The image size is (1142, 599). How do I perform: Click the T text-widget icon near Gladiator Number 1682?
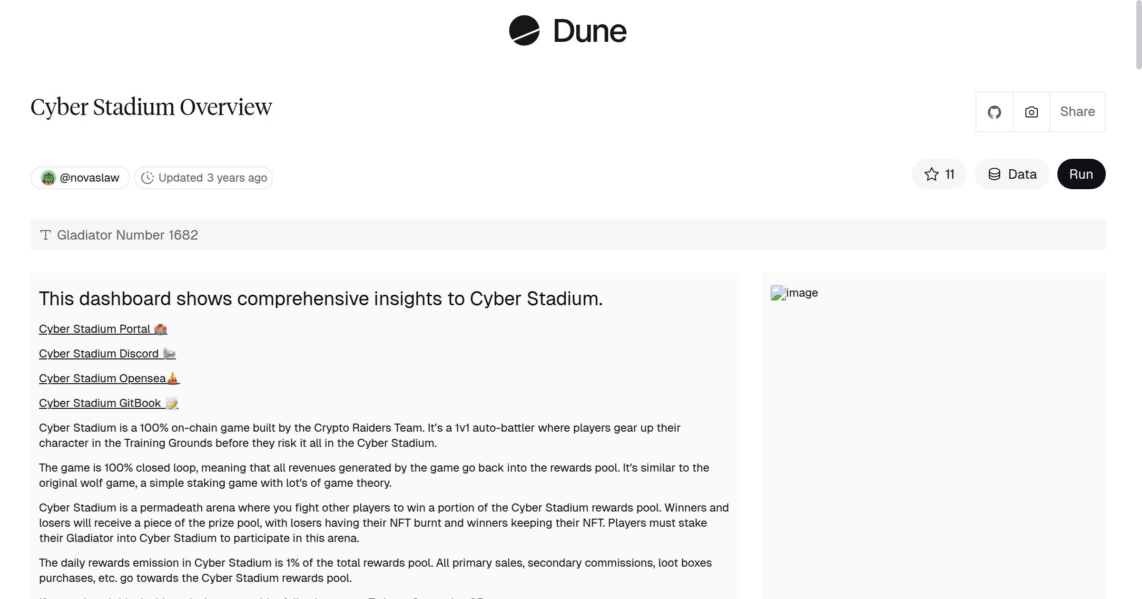(x=45, y=234)
